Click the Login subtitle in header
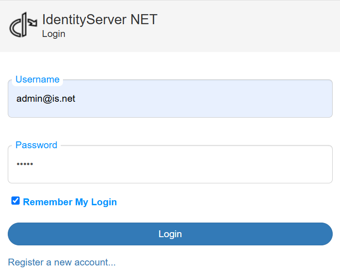Screen dimensions: 340x270 tap(53, 34)
